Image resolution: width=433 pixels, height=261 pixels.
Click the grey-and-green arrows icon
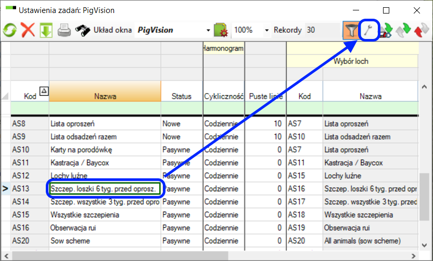coord(403,30)
